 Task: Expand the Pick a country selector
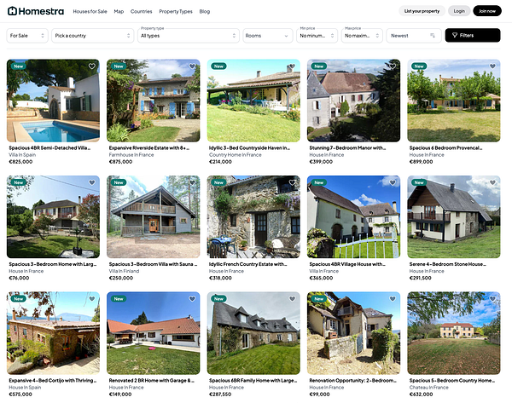[93, 36]
